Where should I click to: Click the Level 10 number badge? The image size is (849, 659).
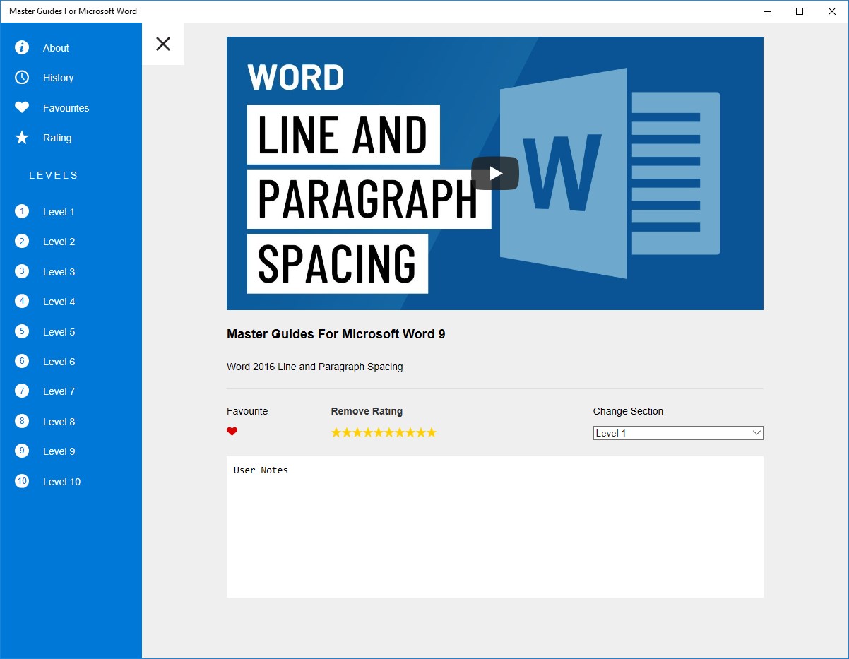[22, 481]
